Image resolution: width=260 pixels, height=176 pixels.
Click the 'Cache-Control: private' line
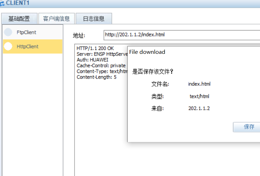tap(101, 66)
